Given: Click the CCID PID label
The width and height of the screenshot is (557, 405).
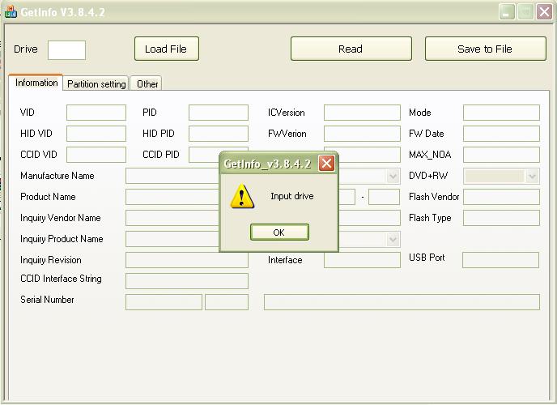Looking at the screenshot, I should coord(161,155).
